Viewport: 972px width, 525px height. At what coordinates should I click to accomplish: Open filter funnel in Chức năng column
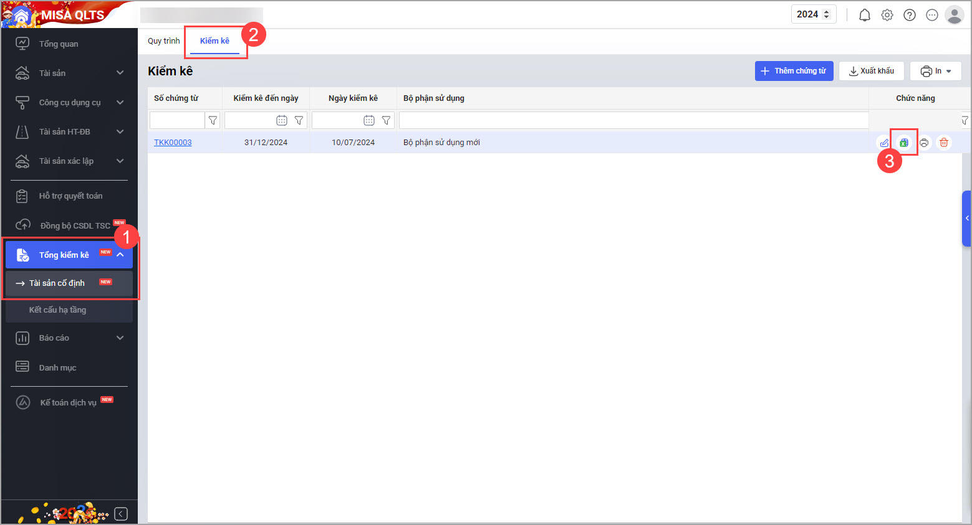(x=965, y=120)
